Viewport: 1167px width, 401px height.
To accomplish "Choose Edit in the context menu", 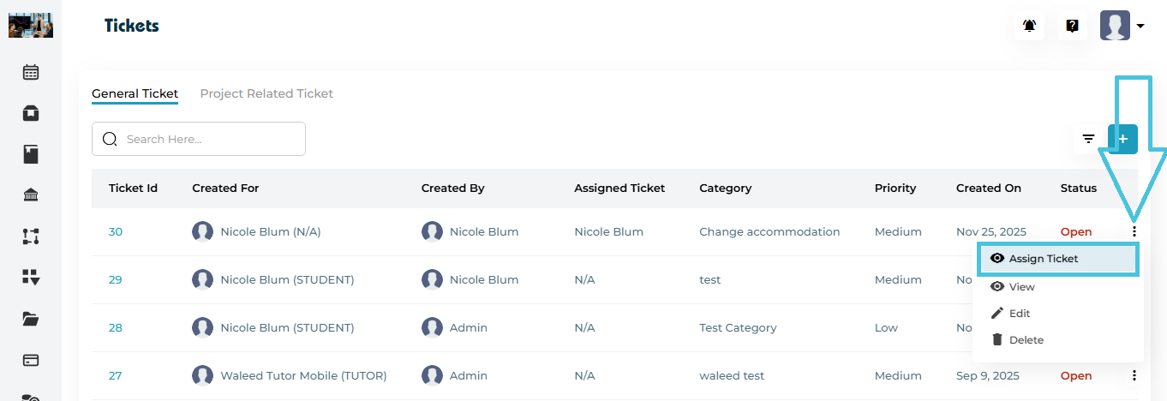I will pos(1019,314).
